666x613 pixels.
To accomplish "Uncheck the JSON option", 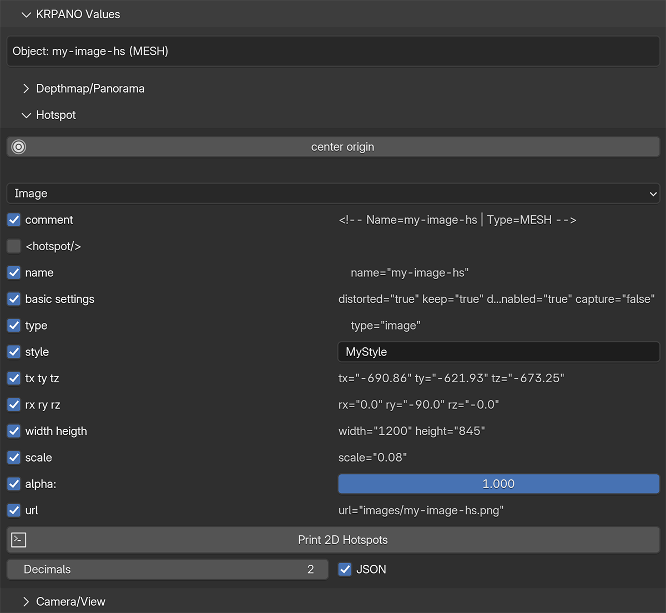I will click(345, 569).
